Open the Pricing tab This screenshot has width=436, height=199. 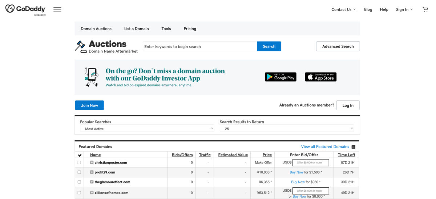pyautogui.click(x=190, y=29)
